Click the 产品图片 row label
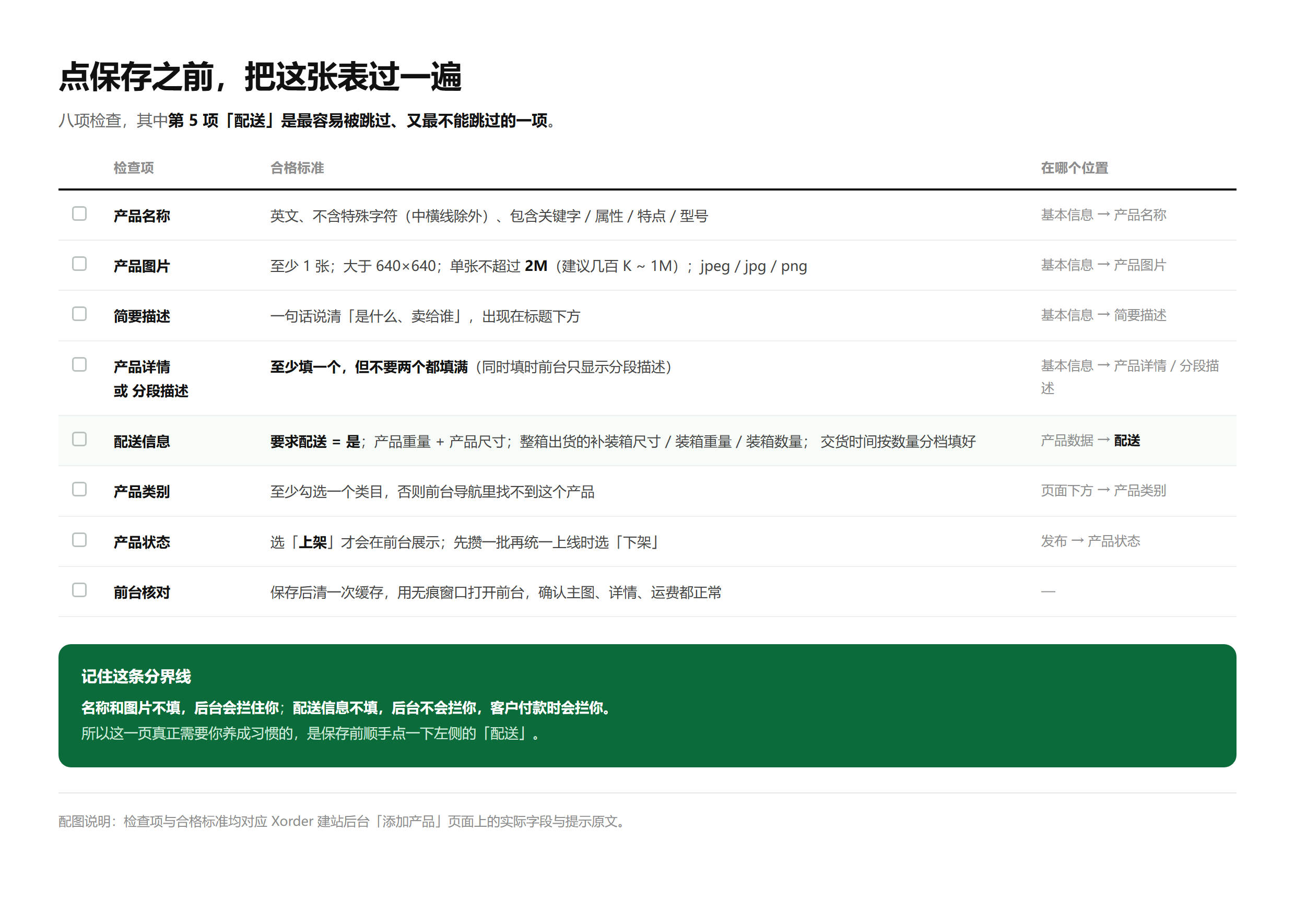The height and width of the screenshot is (901, 1295). [x=142, y=266]
